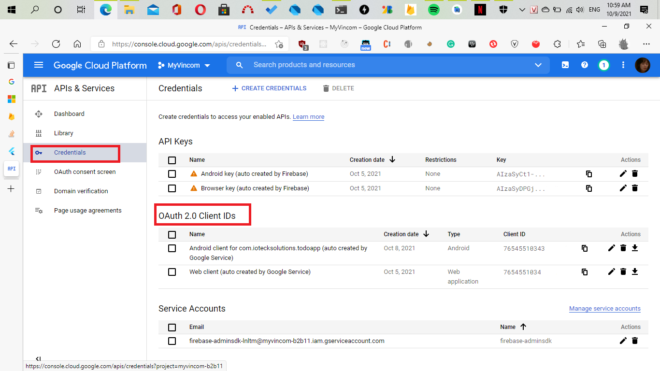Show hidden system tray icons chevron

[x=522, y=10]
